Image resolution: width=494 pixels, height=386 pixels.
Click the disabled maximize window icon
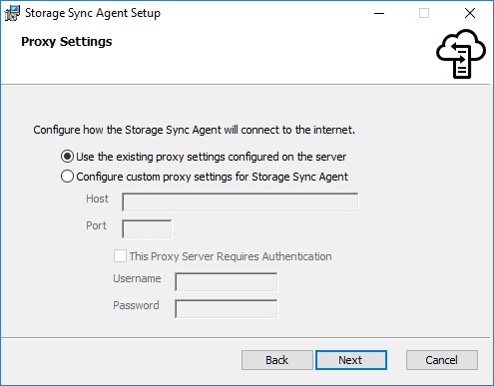pos(424,13)
